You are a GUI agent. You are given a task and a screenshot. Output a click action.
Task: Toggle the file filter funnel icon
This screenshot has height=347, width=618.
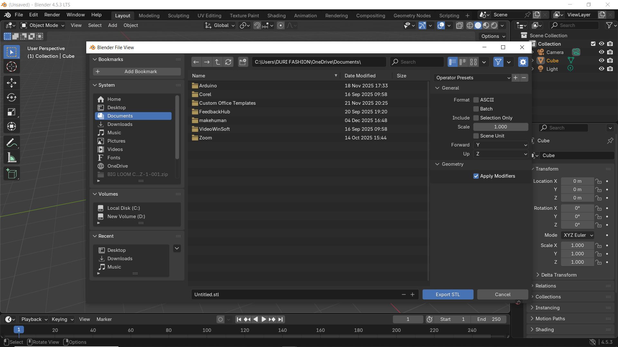[x=498, y=62]
